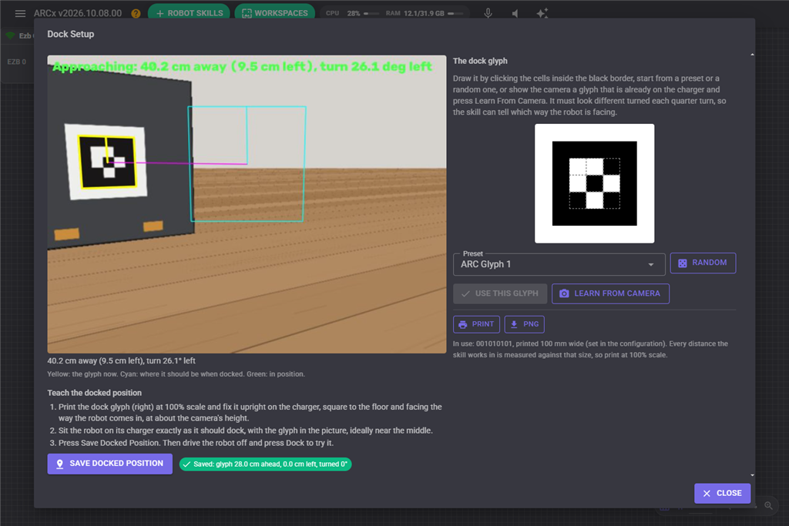Click the Ezb wifi connection icon
Image resolution: width=789 pixels, height=526 pixels.
pos(10,35)
